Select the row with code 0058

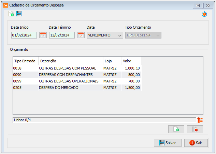point(77,68)
